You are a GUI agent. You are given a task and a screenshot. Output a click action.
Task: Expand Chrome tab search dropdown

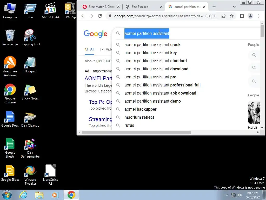pos(234,7)
